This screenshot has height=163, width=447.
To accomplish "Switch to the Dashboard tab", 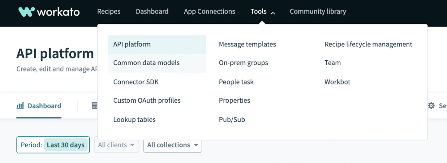I will point(39,106).
